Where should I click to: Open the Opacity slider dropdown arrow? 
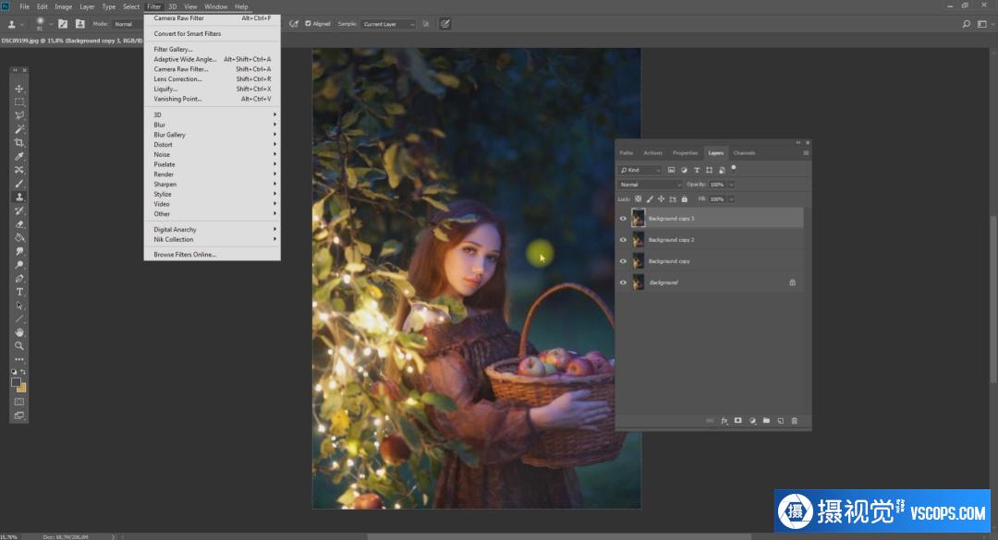(x=731, y=185)
